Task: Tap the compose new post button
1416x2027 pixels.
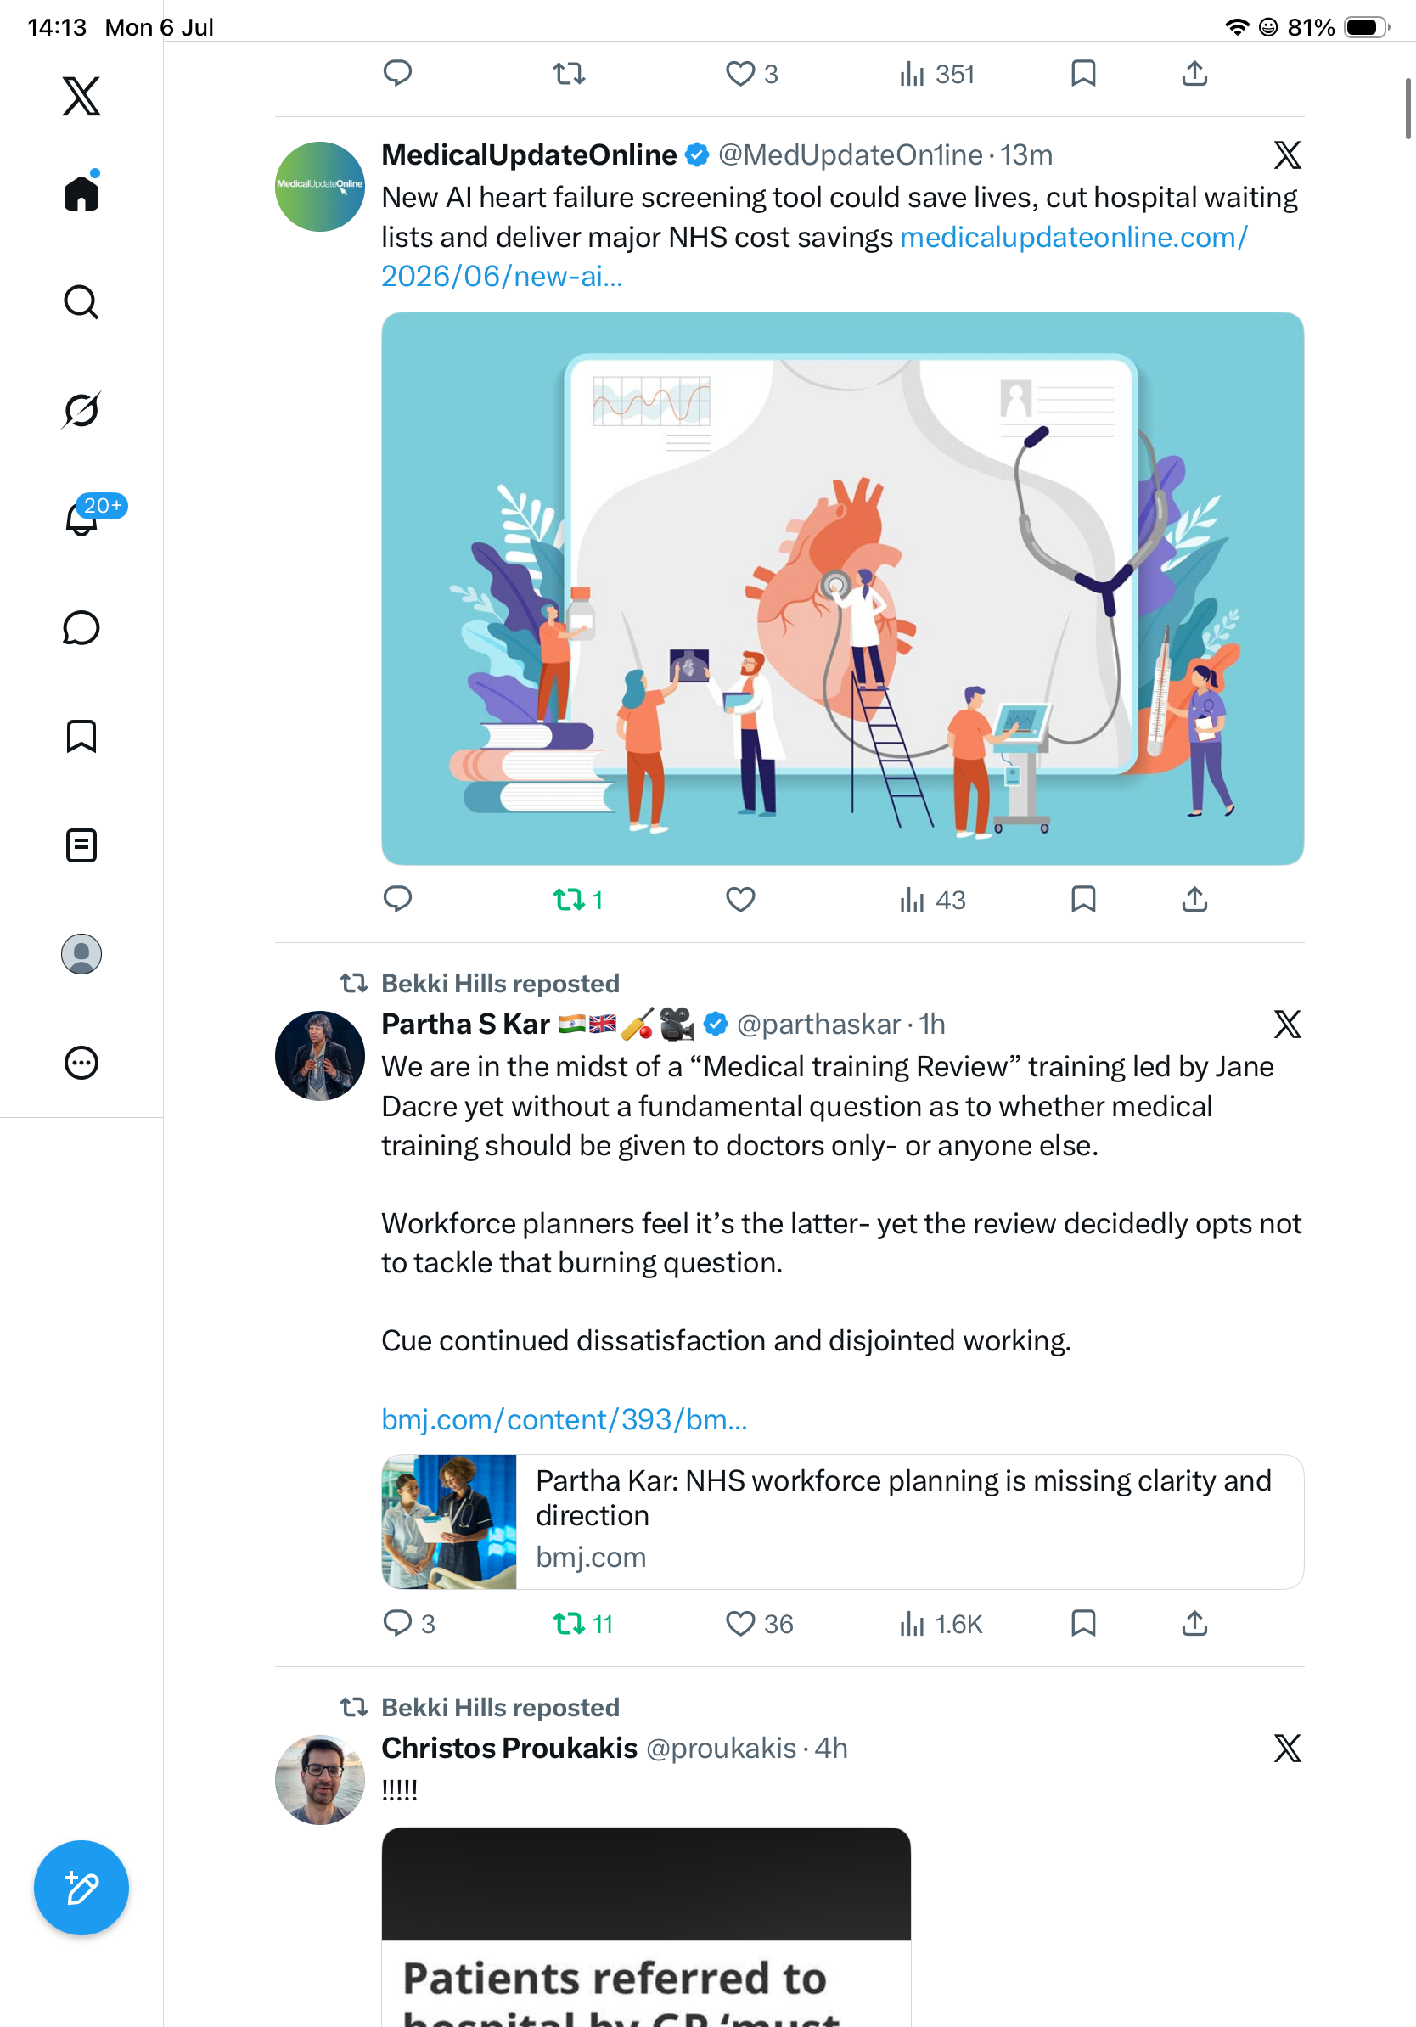Action: (x=81, y=1888)
